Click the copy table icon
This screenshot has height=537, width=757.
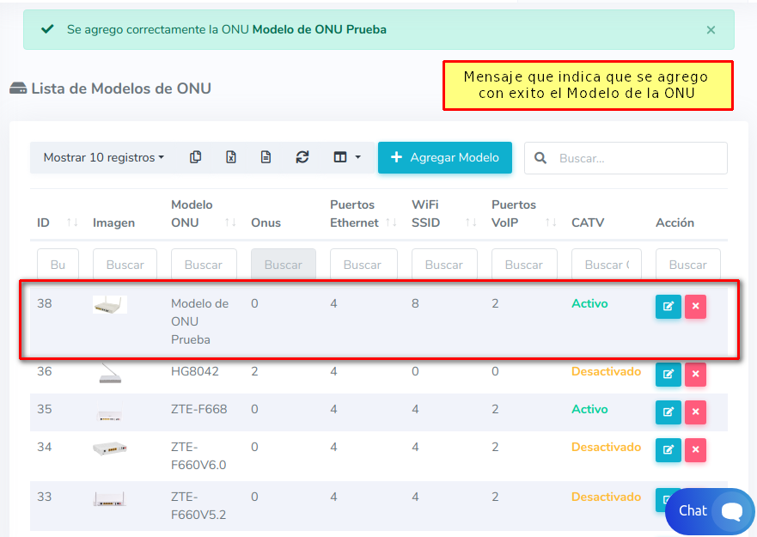point(196,157)
